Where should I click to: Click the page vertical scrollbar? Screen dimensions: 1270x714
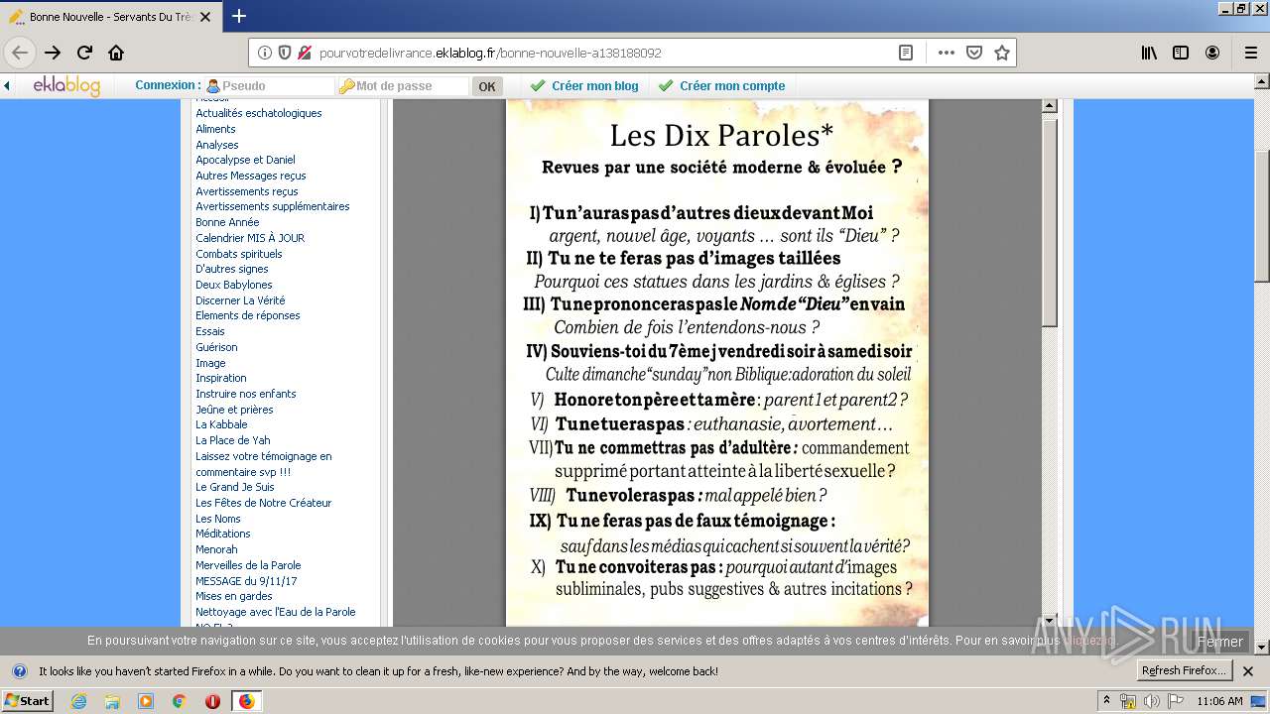(x=1262, y=214)
